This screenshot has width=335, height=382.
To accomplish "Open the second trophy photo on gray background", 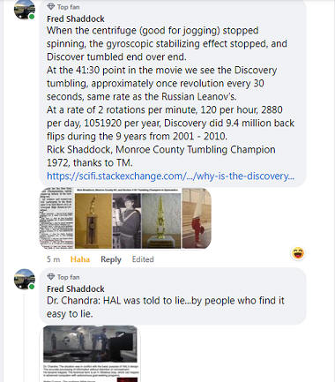I will (161, 221).
